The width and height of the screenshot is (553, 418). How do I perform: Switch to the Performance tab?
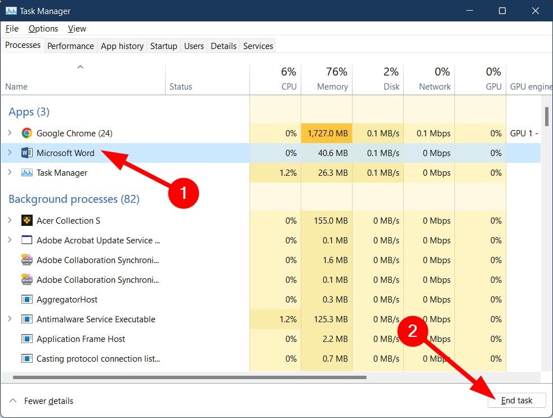pyautogui.click(x=70, y=46)
